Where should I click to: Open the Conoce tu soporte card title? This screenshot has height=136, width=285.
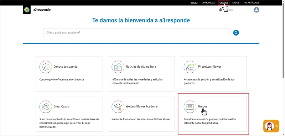pos(66,67)
